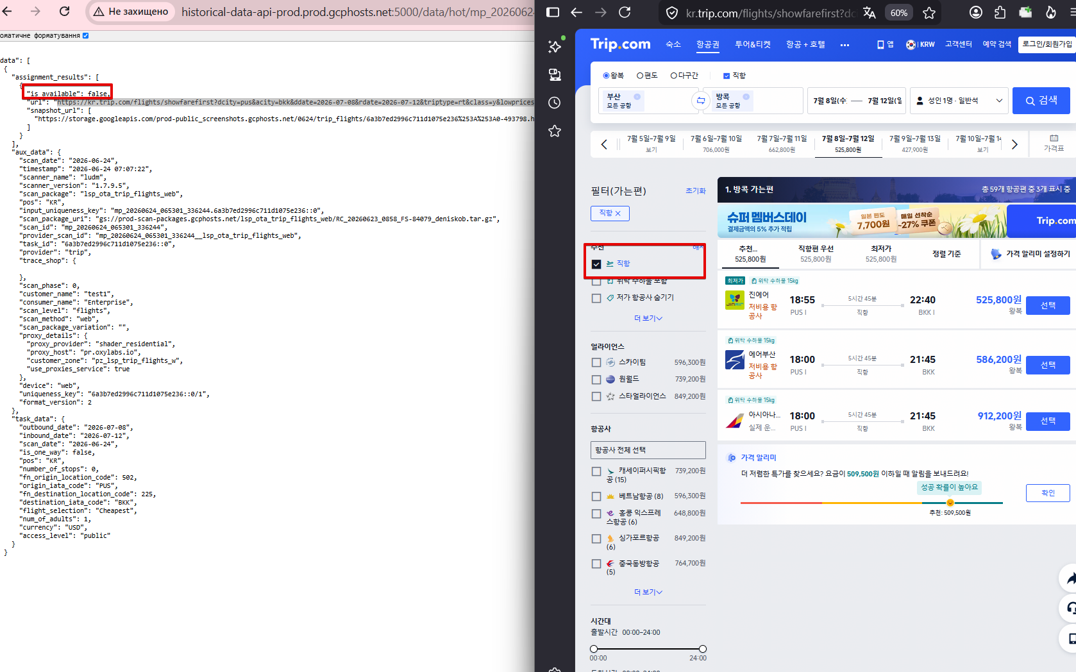Click the green download extension icon in toolbar
This screenshot has width=1076, height=672.
coord(1025,12)
